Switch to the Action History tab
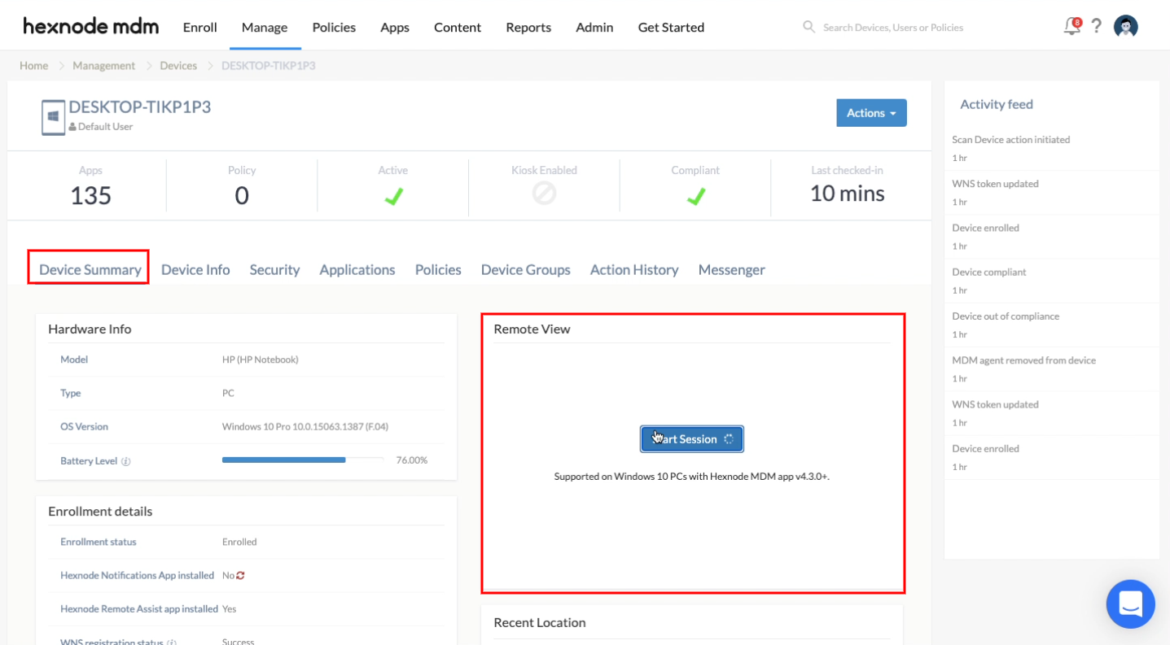This screenshot has height=645, width=1170. (x=634, y=269)
